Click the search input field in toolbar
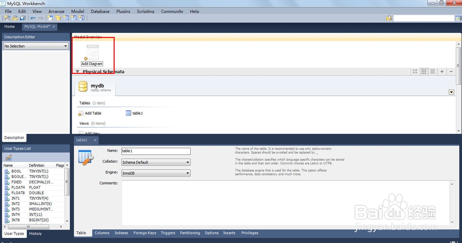462x243 pixels. (x=424, y=18)
